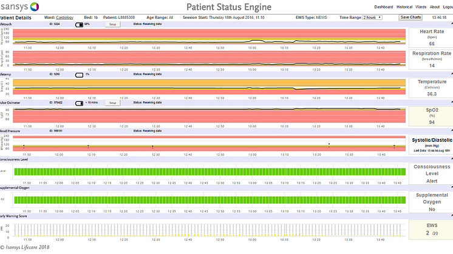Click the Patient Status Engine title
This screenshot has height=254, width=453.
coord(229,7)
